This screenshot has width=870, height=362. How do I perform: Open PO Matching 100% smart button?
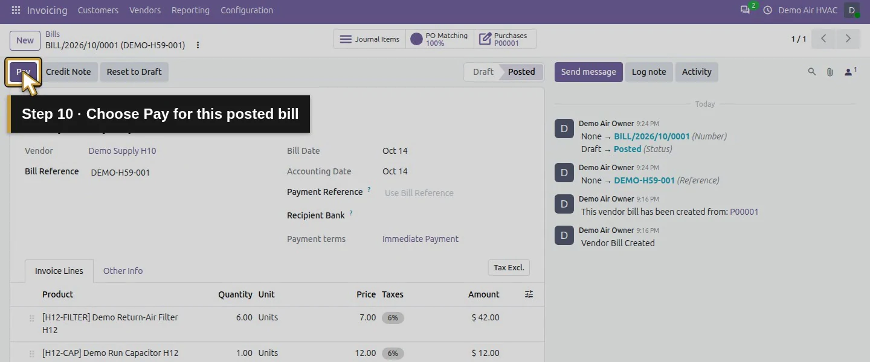440,39
